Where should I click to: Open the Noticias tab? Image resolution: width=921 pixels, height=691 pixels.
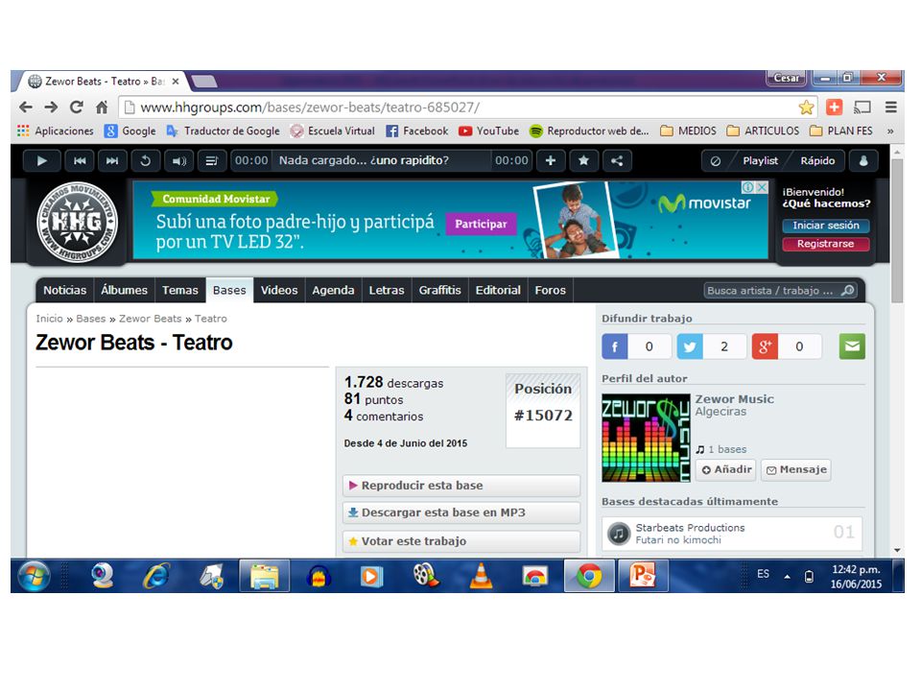(64, 290)
